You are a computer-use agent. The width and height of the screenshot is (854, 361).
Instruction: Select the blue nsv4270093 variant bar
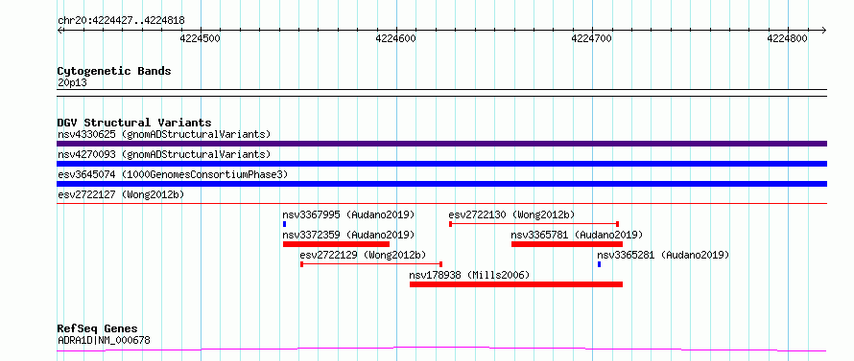click(x=441, y=164)
